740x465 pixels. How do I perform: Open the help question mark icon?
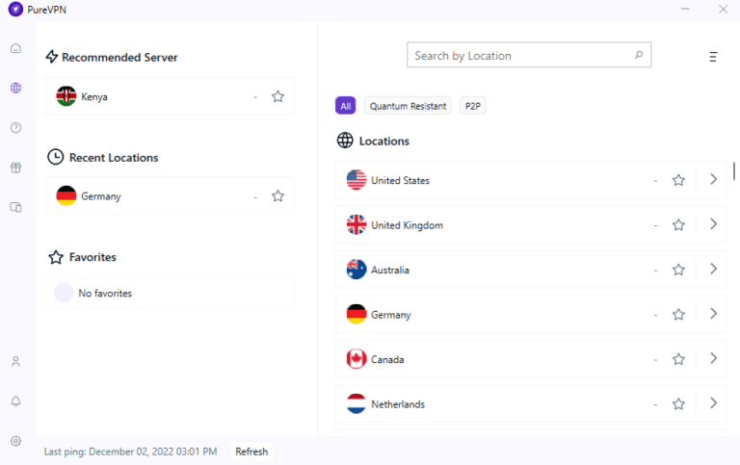coord(15,127)
